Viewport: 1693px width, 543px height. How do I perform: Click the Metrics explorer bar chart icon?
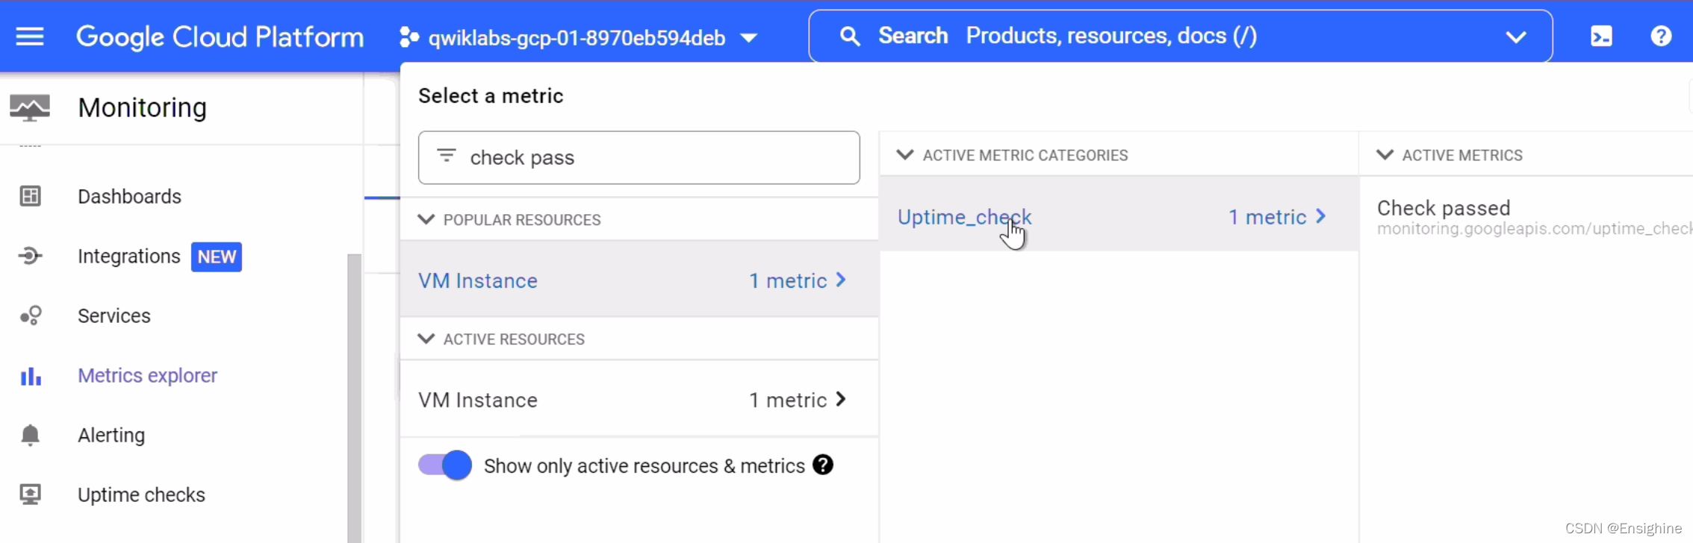(31, 376)
